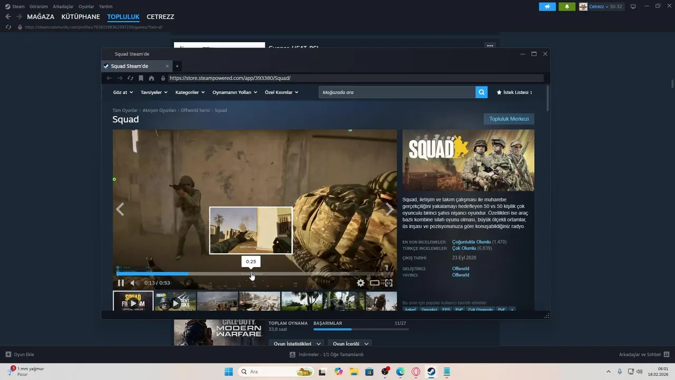The height and width of the screenshot is (380, 675).
Task: Enter fullscreen on the trailer video
Action: tap(389, 283)
